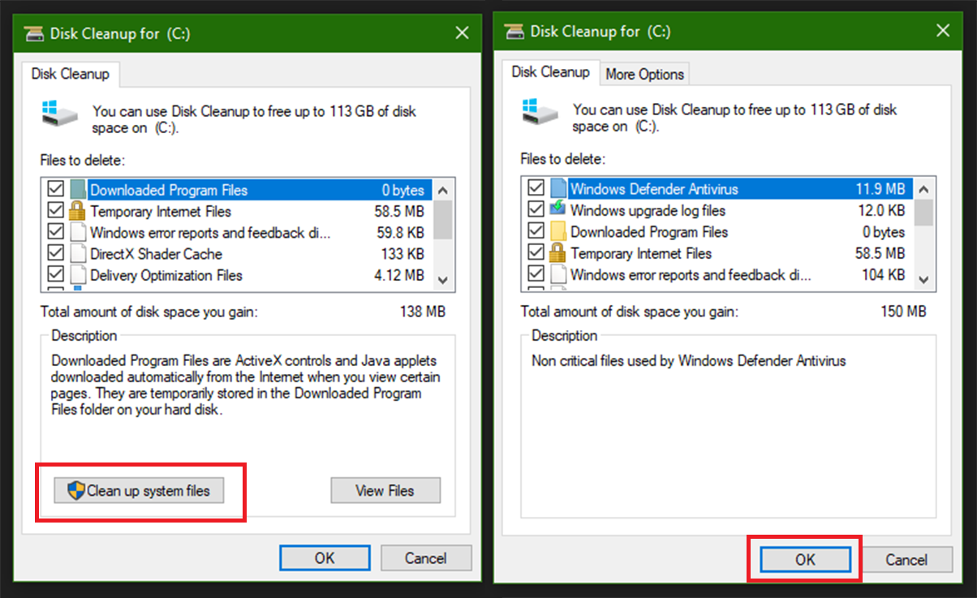Close the right Disk Cleanup window
The height and width of the screenshot is (598, 977).
click(x=942, y=31)
